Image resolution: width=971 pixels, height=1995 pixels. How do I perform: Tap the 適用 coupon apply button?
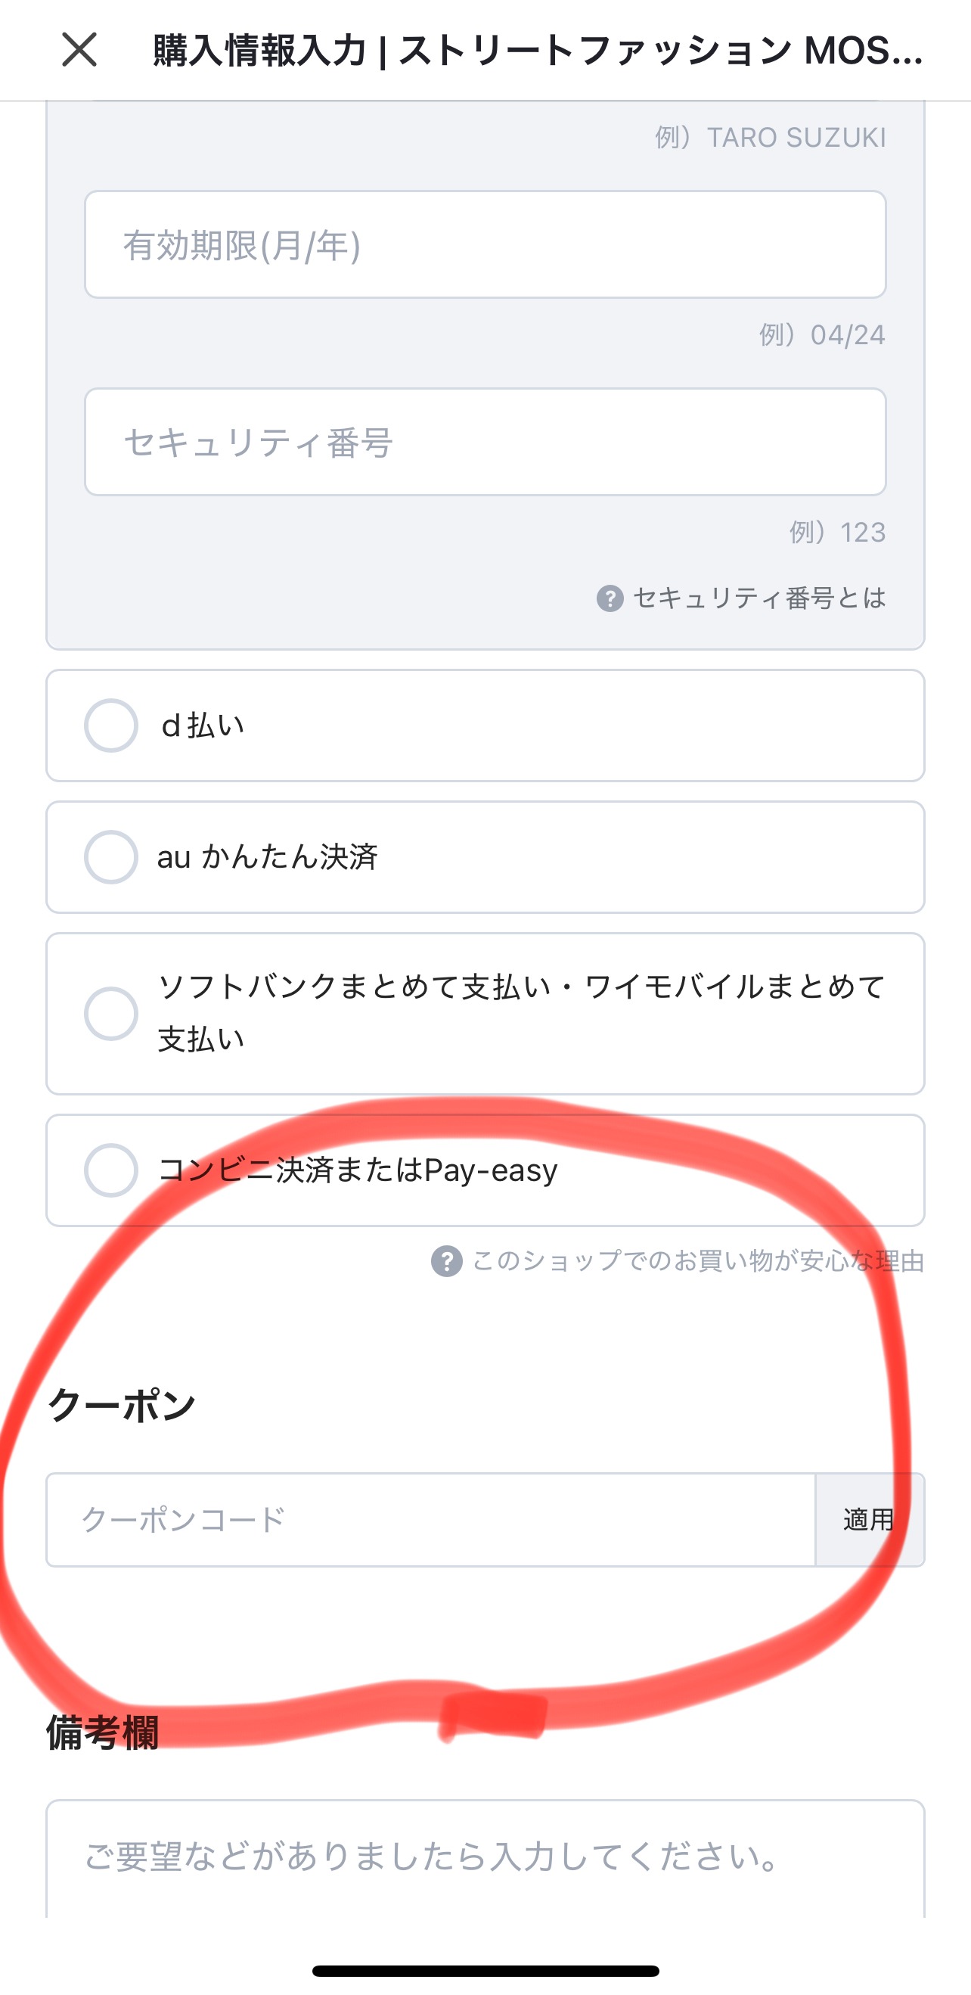870,1519
